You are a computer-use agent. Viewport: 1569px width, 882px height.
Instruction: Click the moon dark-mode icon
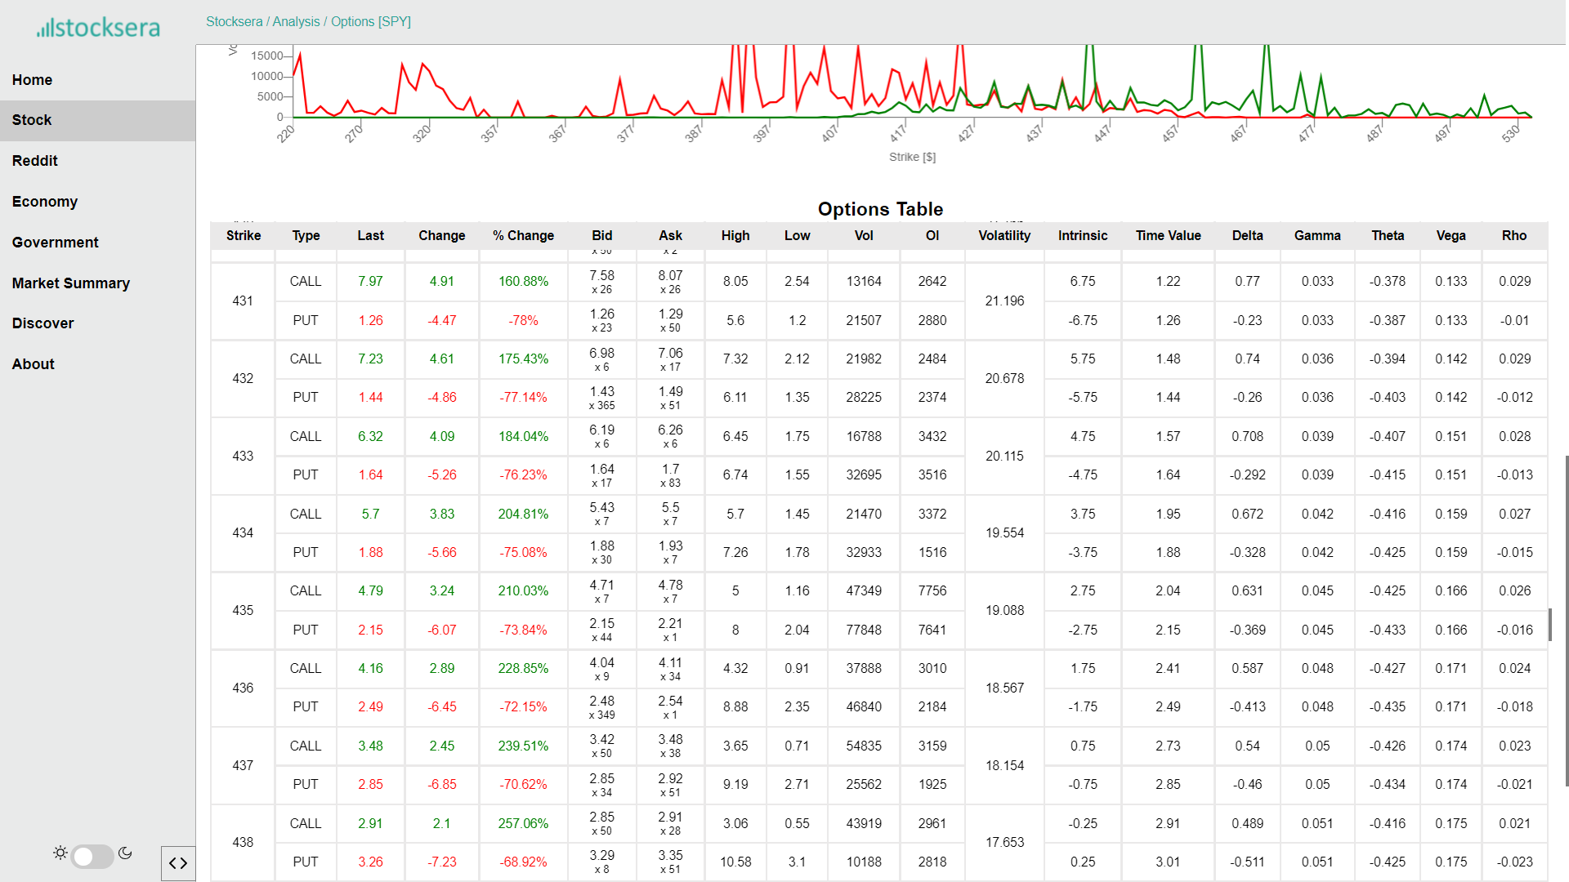point(125,853)
